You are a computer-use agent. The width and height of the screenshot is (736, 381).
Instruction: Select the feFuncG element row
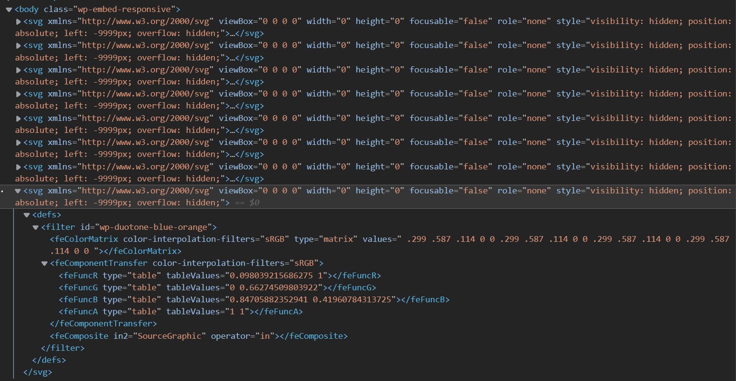click(217, 287)
